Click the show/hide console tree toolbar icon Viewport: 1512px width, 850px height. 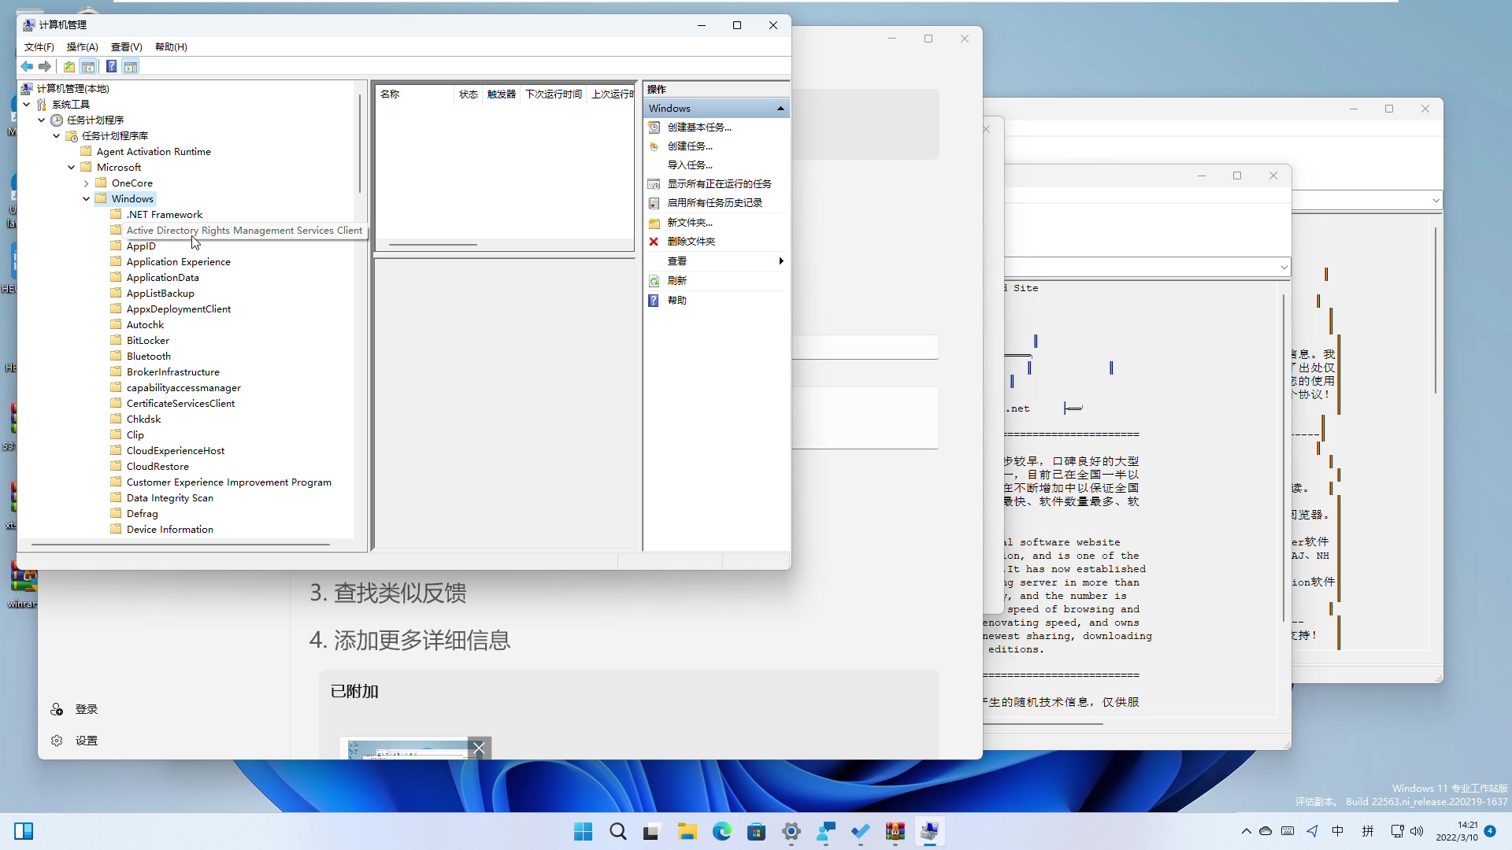tap(88, 66)
